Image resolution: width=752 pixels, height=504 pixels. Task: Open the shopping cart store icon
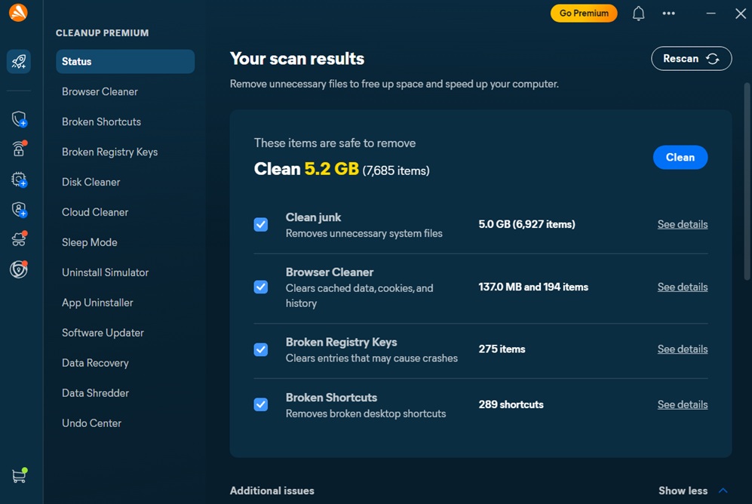coord(19,475)
